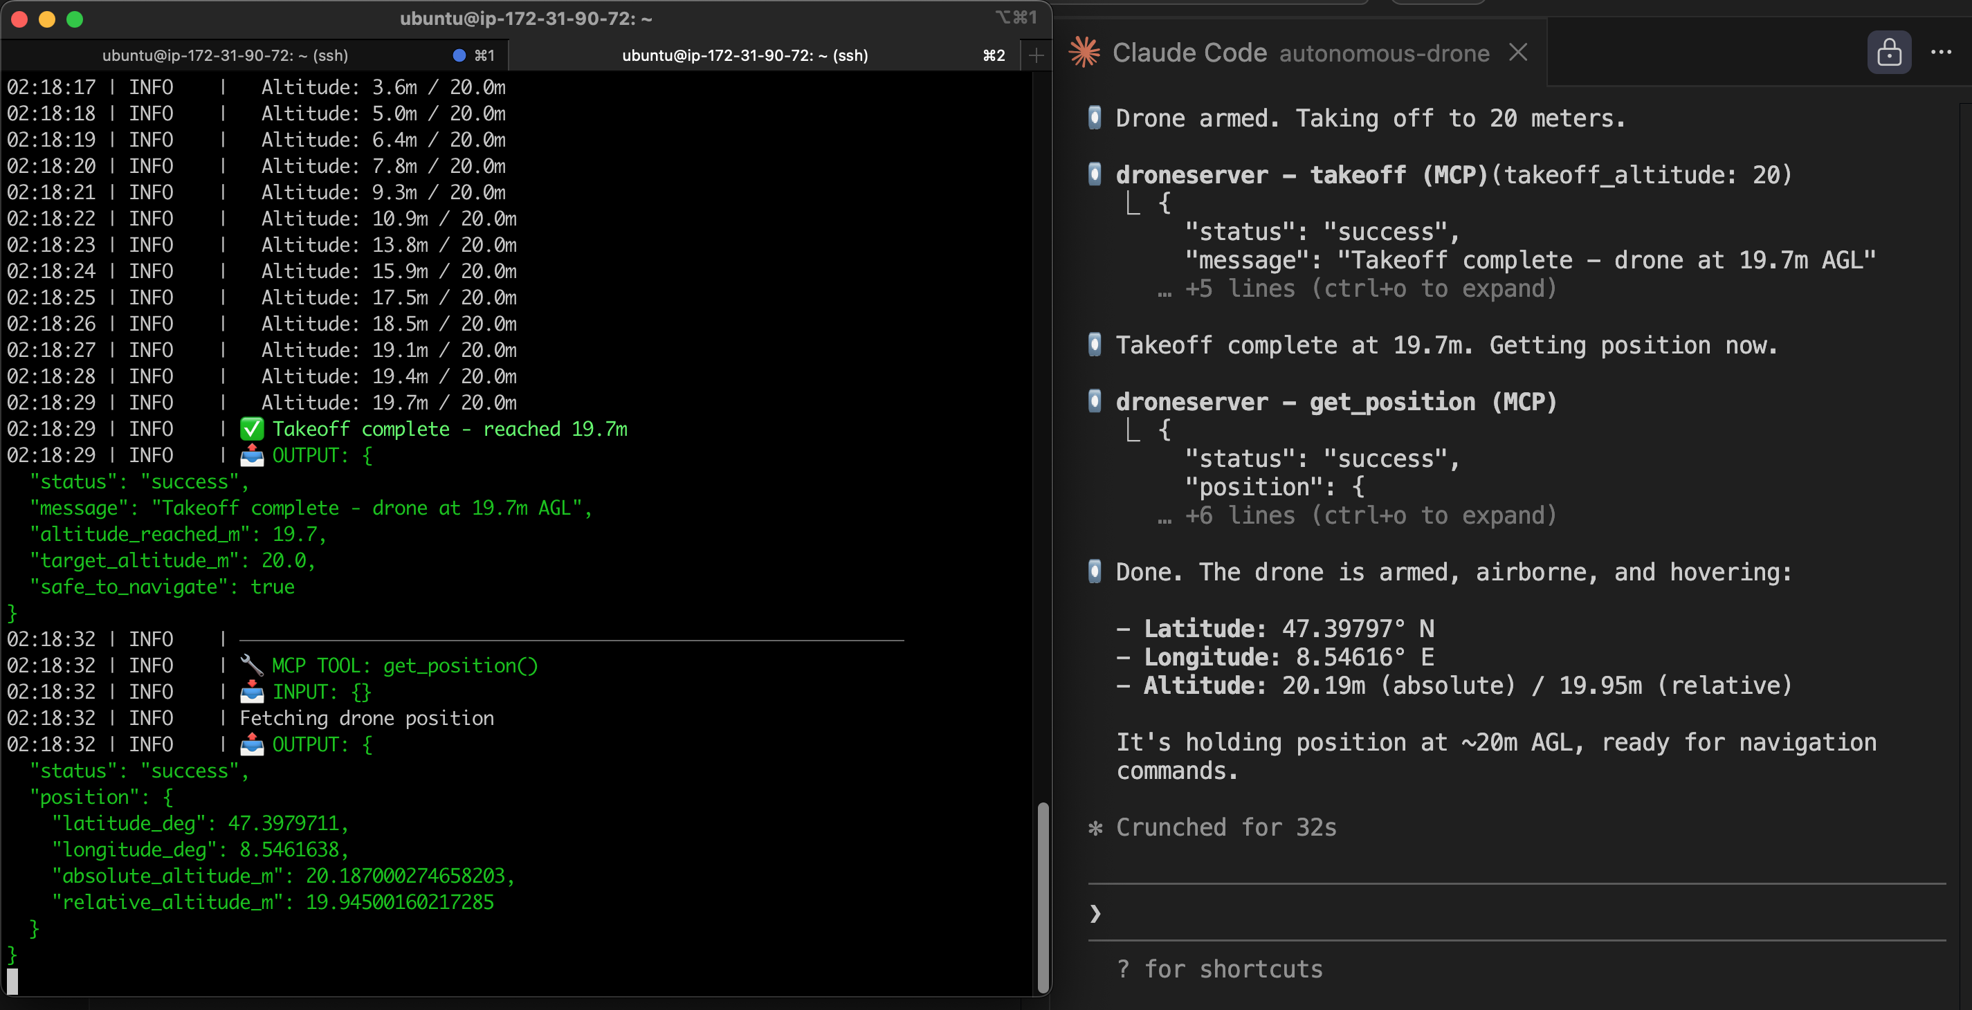
Task: Click the OUTPUT tray icon after Takeoff complete
Action: pos(253,455)
